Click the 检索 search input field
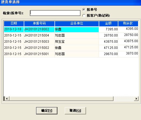Image resolution: width=141 pixels, height=120 pixels. (x=55, y=13)
